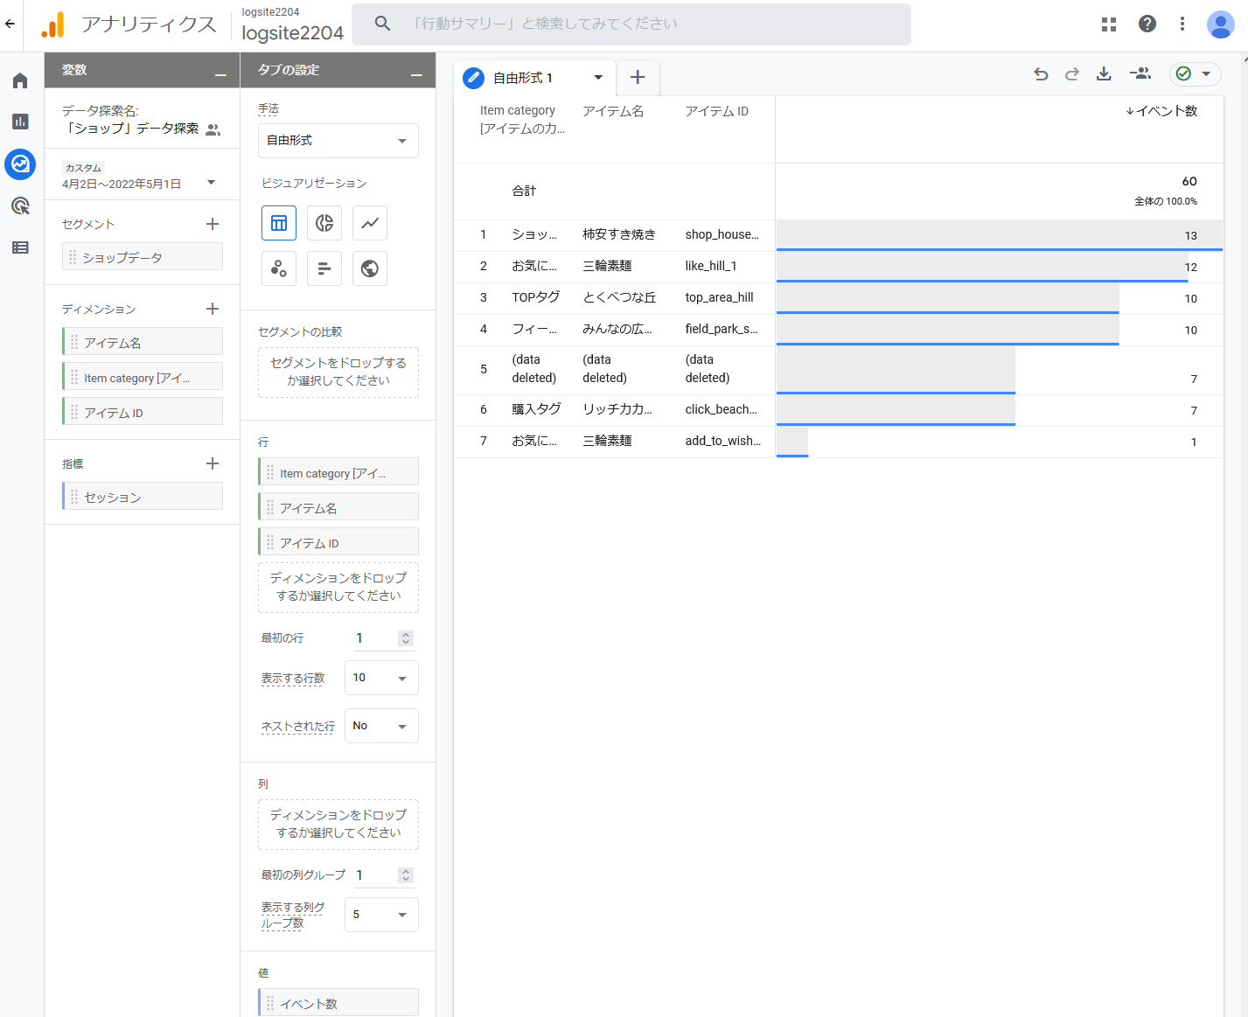Go back using the top-left arrow
This screenshot has width=1248, height=1017.
(10, 24)
